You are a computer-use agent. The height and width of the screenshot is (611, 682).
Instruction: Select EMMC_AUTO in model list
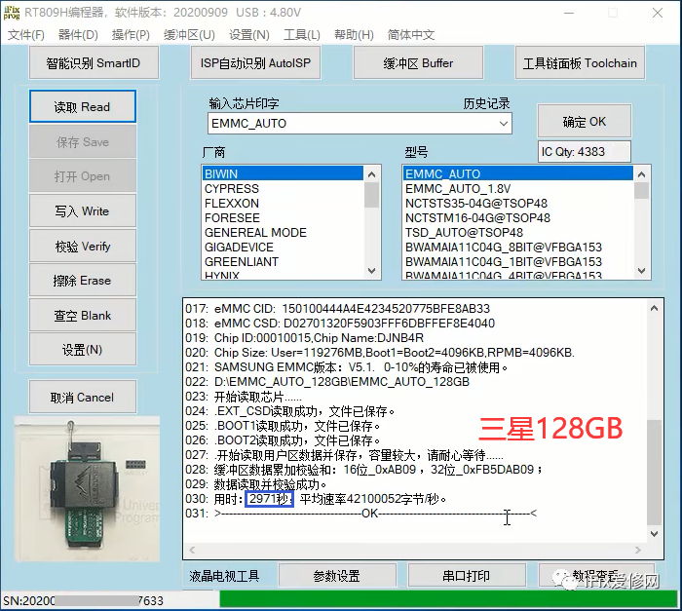[517, 173]
